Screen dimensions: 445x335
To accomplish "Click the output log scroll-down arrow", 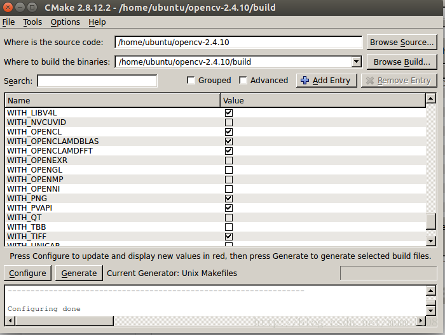I will (x=431, y=311).
